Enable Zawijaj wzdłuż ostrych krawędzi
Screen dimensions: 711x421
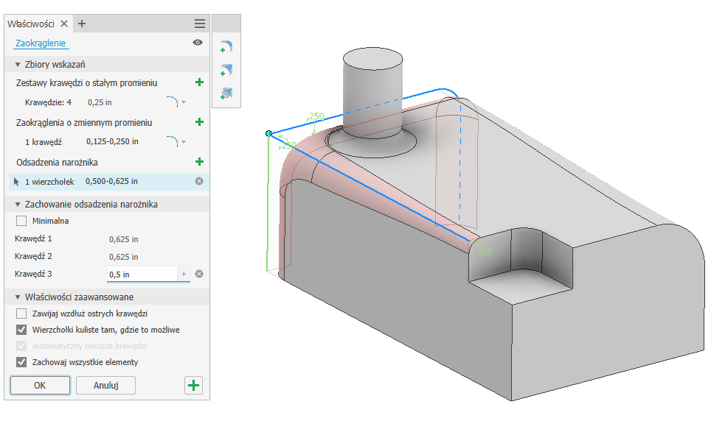21,314
